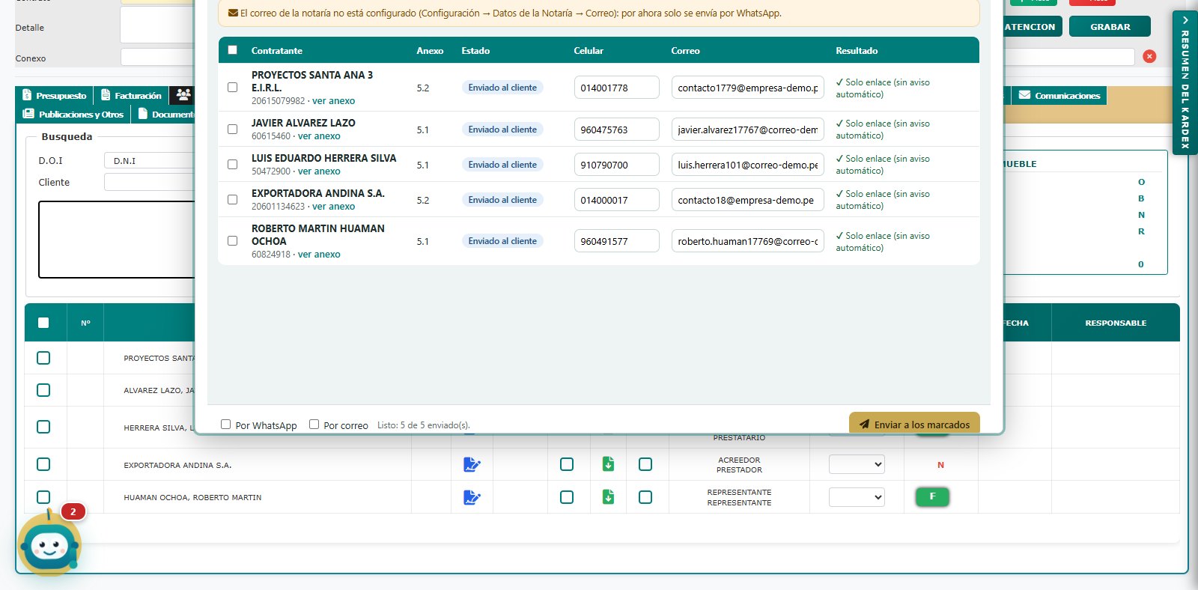Click Enviar a los marcados button
1198x590 pixels.
914,425
